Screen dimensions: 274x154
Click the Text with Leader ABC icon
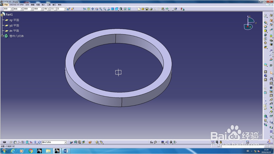271,50
